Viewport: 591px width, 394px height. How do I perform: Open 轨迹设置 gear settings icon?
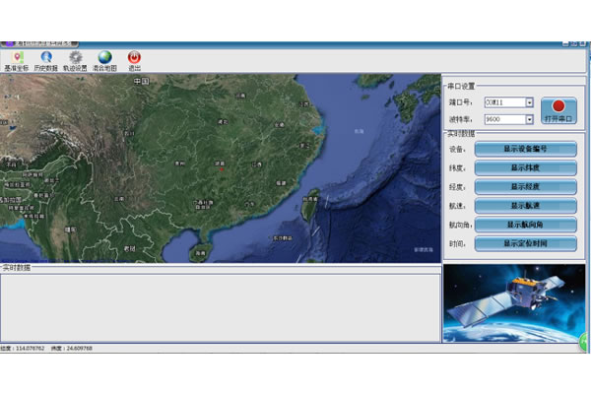pos(75,57)
